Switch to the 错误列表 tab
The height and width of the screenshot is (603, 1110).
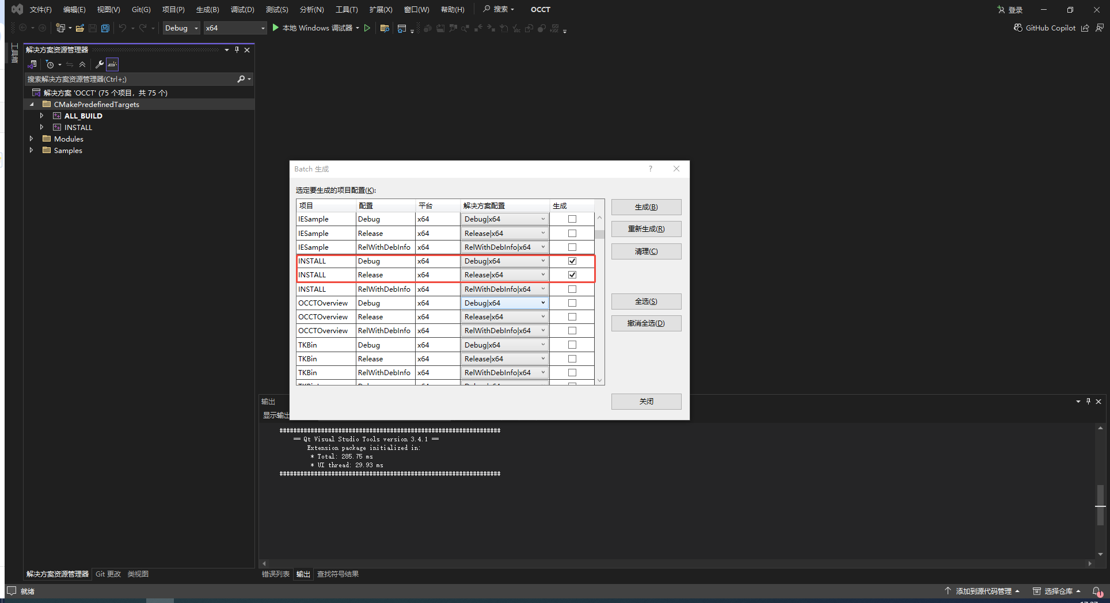pos(276,574)
